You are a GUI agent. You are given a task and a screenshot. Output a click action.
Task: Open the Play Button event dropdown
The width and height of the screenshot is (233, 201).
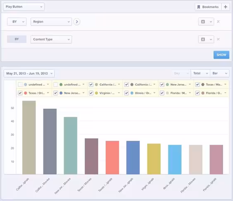click(x=24, y=7)
